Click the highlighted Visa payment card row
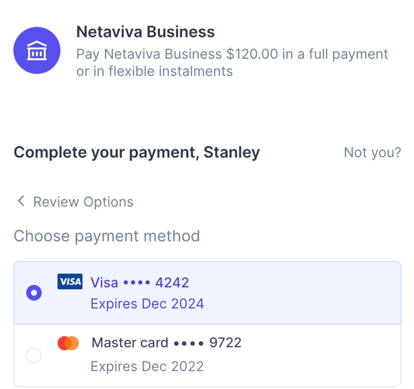This screenshot has width=414, height=389. [x=207, y=292]
